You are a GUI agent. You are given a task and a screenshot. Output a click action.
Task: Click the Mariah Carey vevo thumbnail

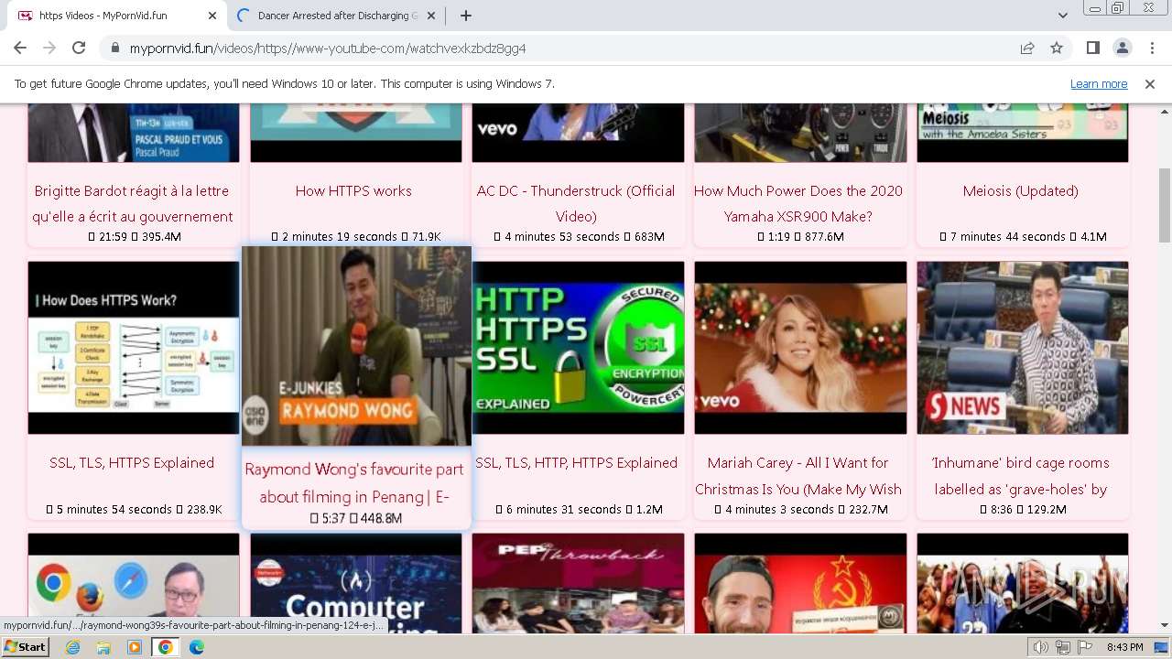[800, 348]
